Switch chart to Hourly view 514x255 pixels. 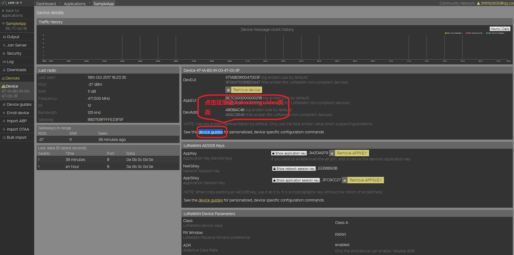click(x=495, y=29)
